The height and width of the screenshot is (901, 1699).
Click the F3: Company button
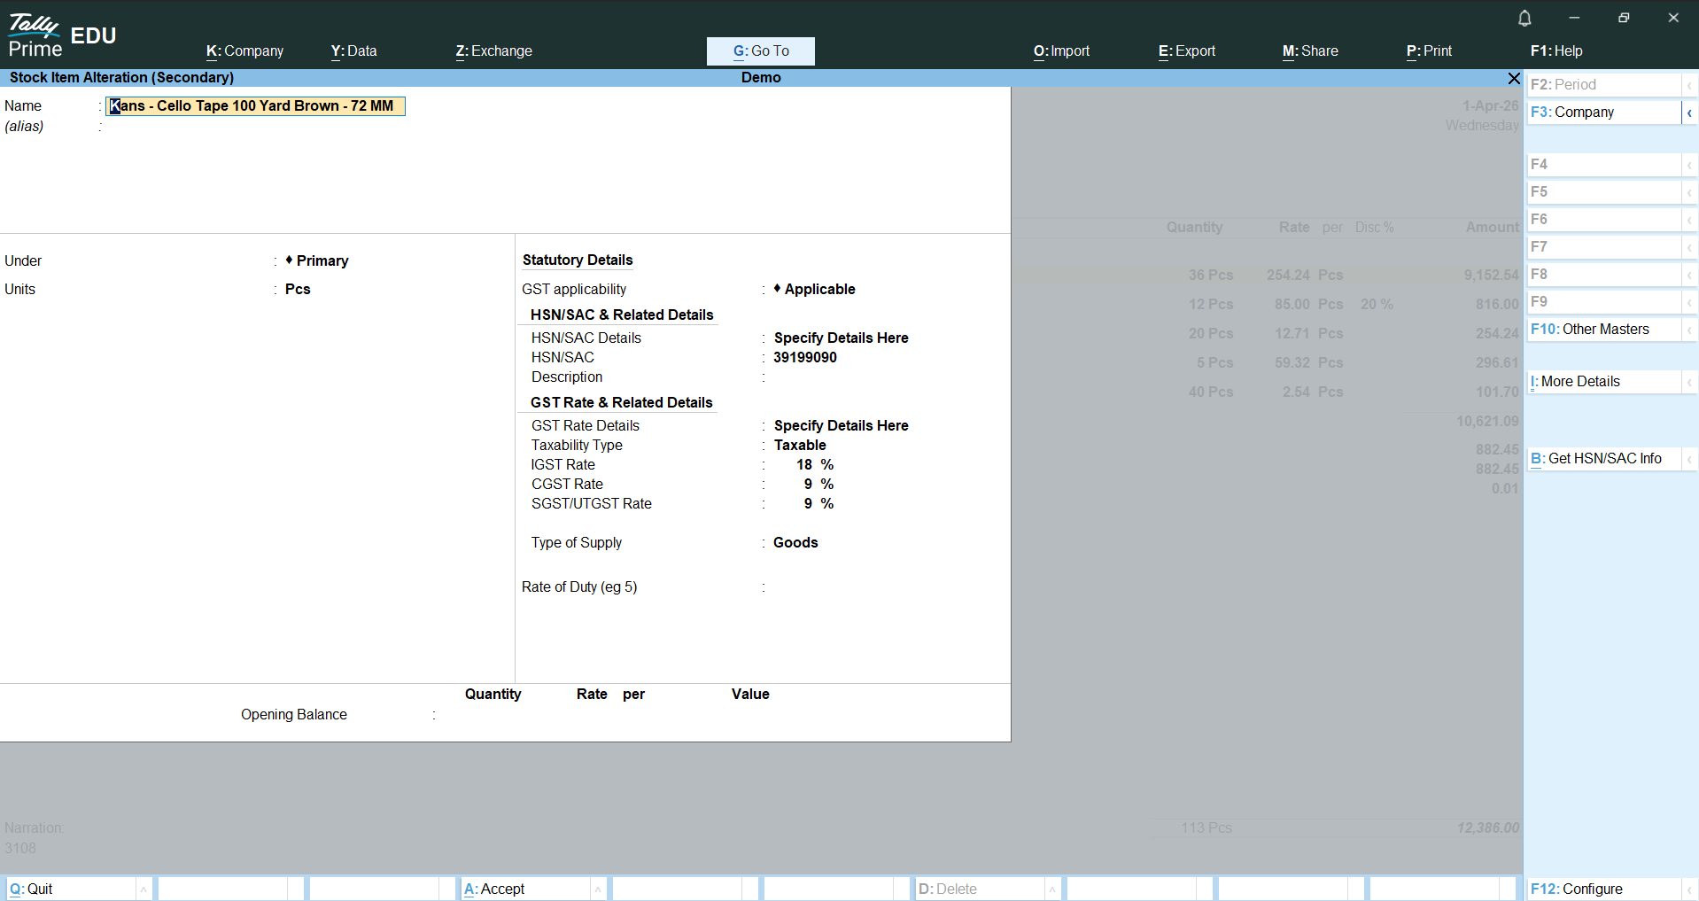pos(1604,112)
